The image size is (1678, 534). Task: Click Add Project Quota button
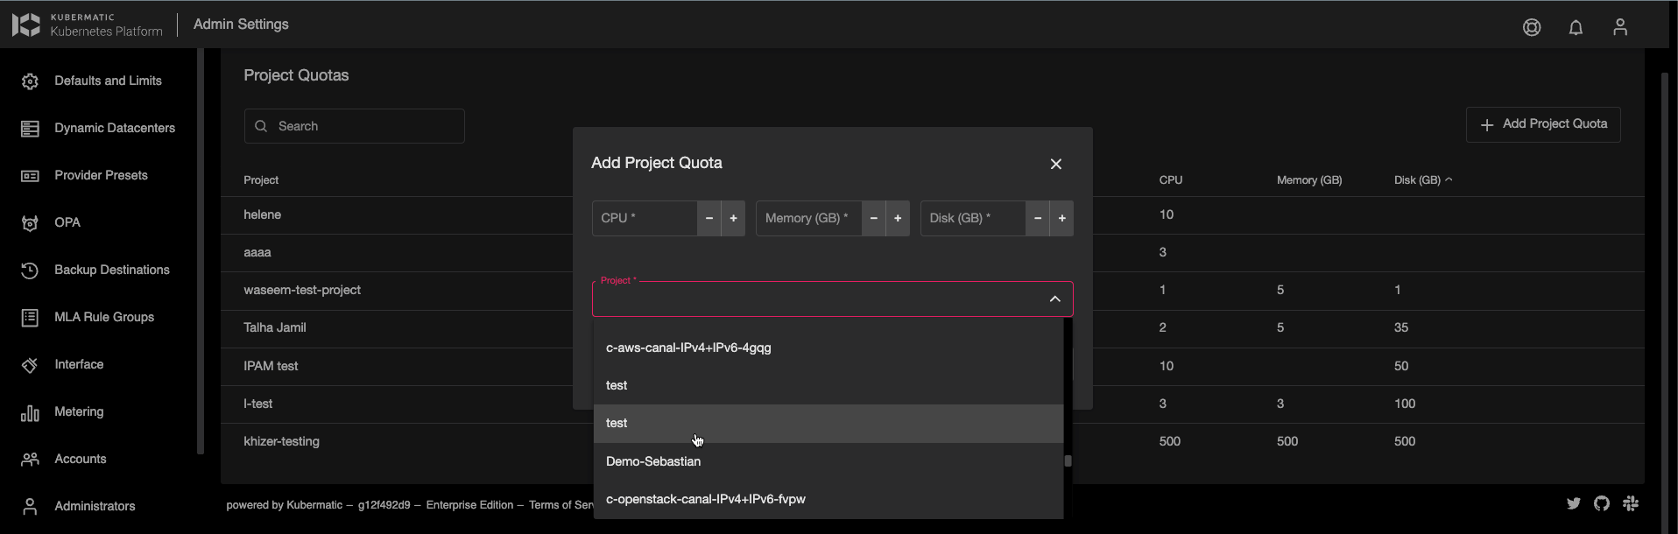1543,124
